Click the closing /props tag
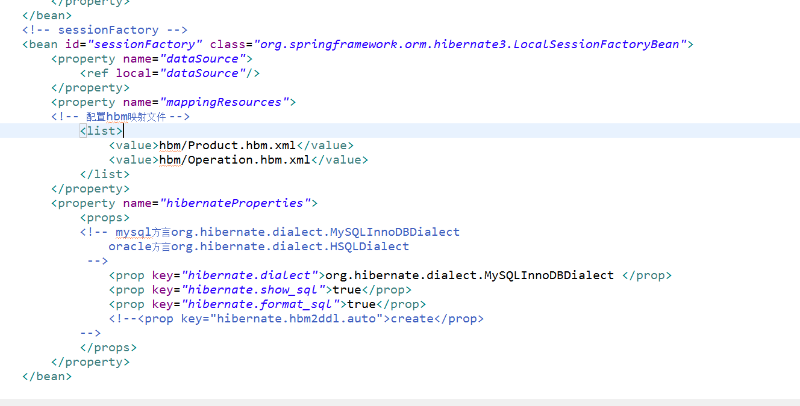The width and height of the screenshot is (800, 406). [x=108, y=347]
